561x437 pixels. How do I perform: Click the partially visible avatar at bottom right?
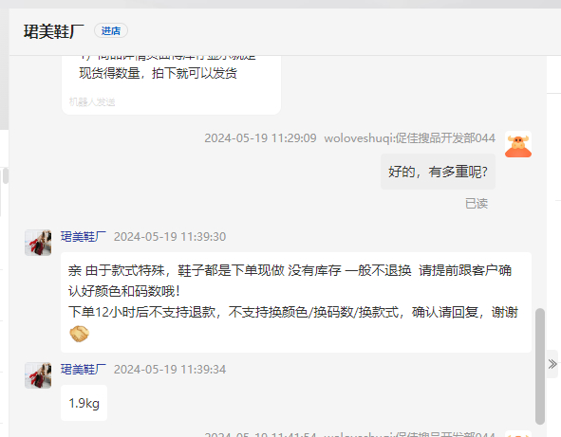(518, 434)
